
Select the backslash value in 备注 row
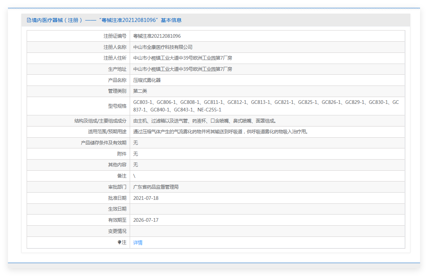(134, 176)
